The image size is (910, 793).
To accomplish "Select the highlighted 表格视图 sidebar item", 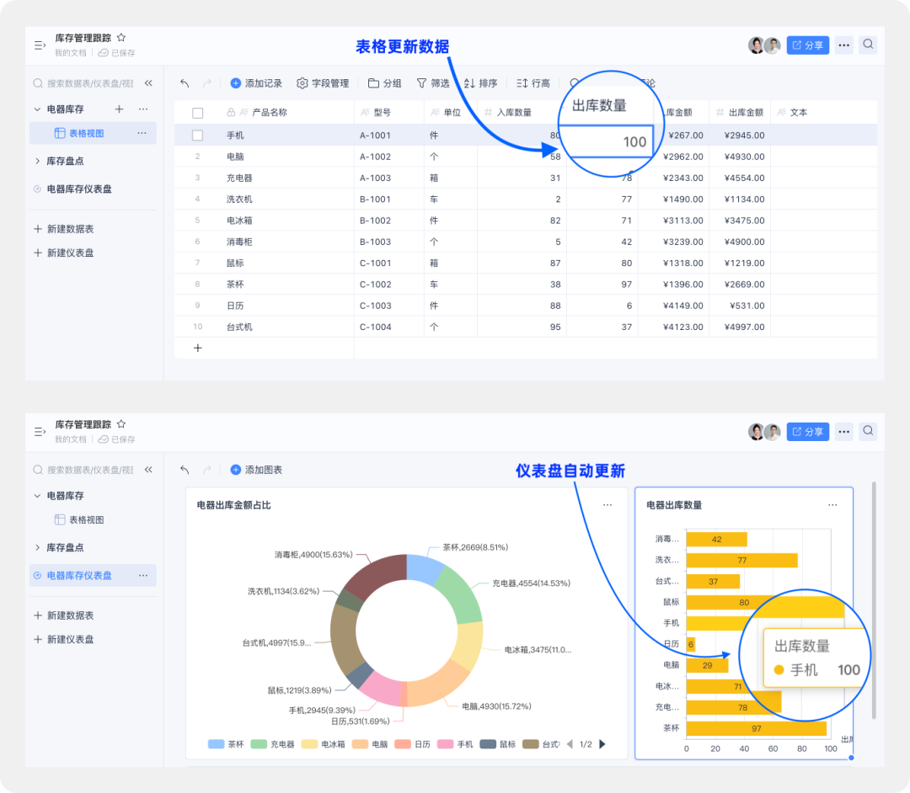I will [x=86, y=133].
